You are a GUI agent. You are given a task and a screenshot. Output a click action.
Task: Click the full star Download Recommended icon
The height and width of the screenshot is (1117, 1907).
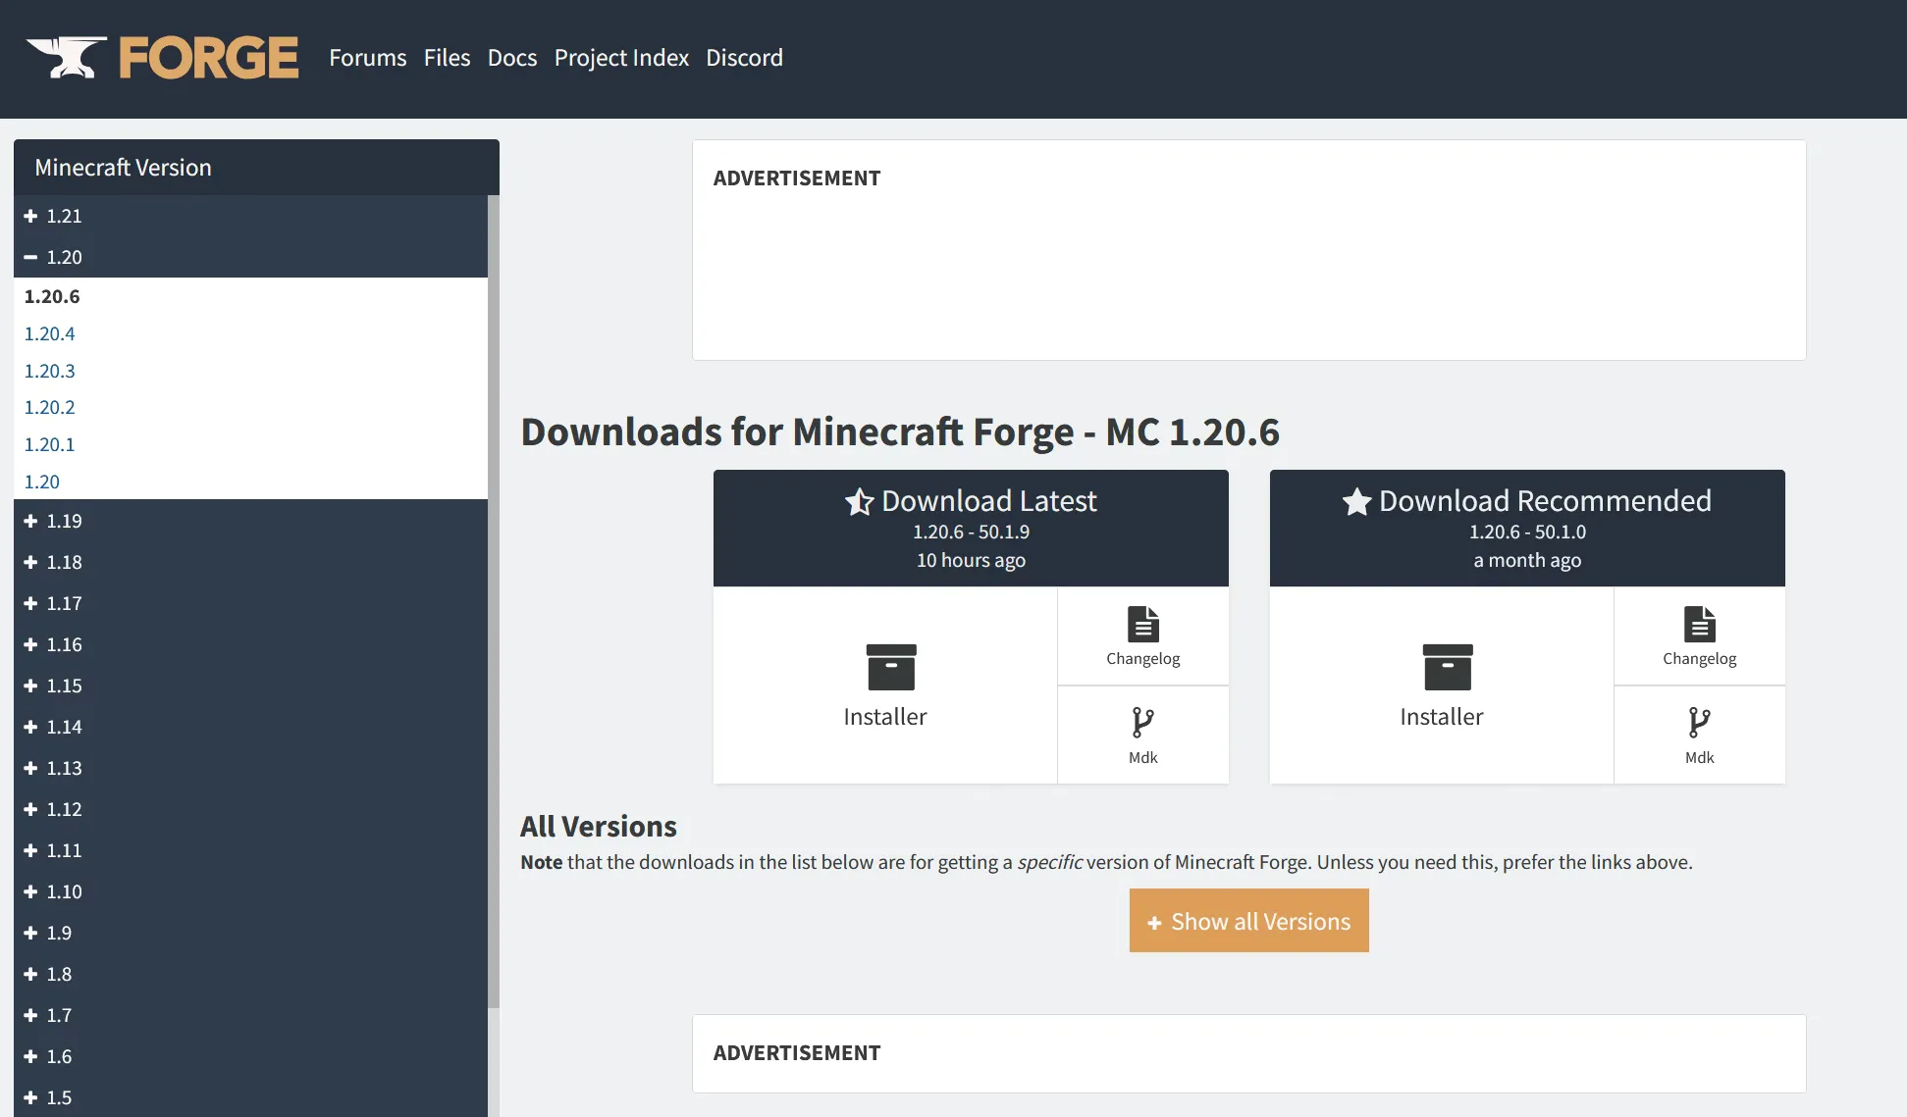click(1356, 502)
